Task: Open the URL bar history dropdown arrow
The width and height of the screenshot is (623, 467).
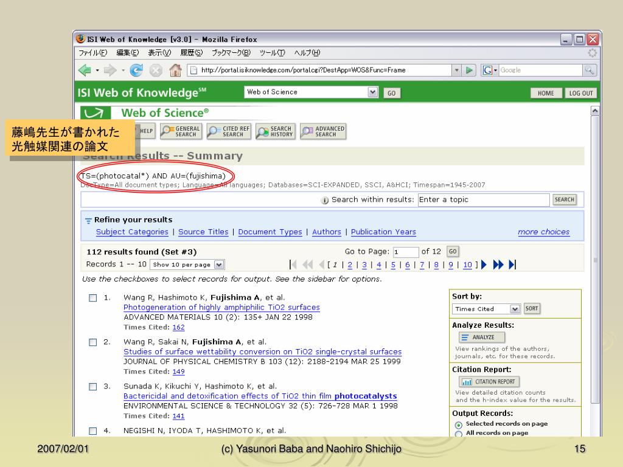Action: (456, 71)
